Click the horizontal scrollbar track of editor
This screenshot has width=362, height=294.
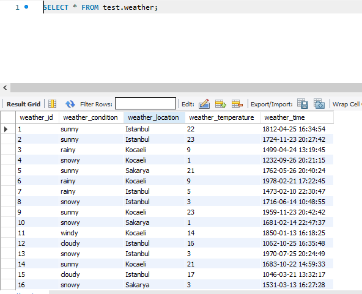(186, 87)
